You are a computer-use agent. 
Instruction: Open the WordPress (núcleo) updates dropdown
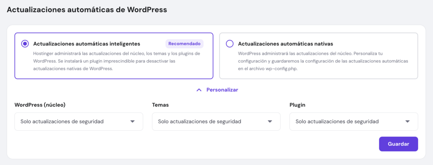pos(79,121)
